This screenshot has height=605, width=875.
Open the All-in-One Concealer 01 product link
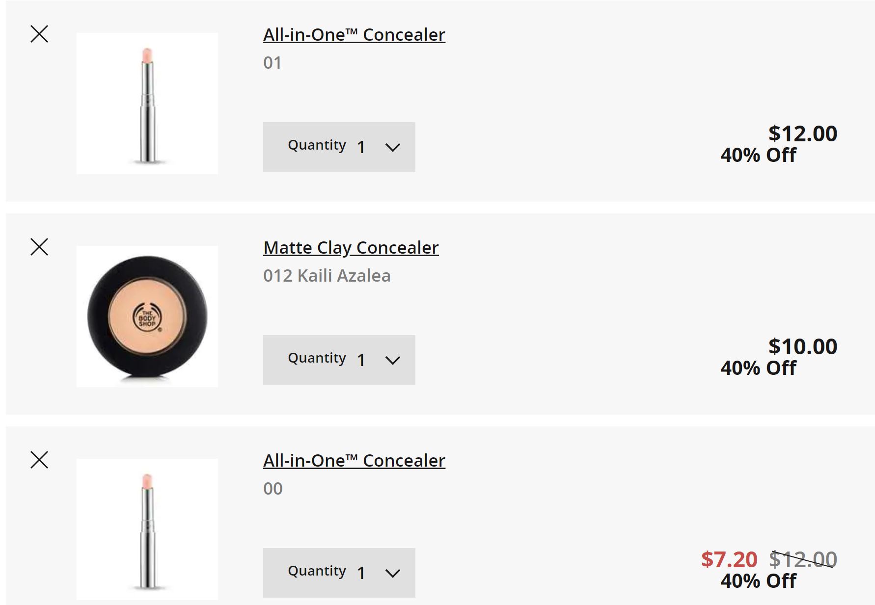coord(354,35)
